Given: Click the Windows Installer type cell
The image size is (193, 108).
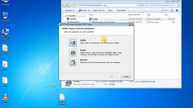Looking at the screenshot, I should 154,19.
